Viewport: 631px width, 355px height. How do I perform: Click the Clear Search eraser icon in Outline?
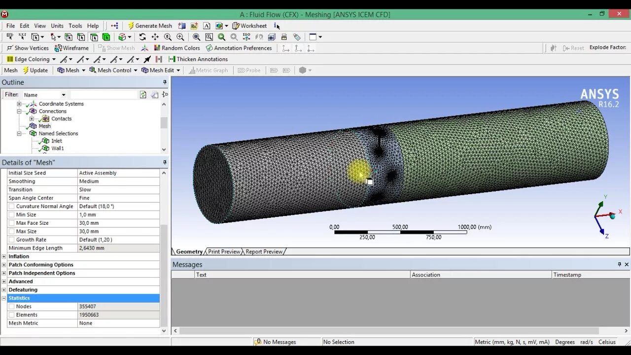[154, 95]
